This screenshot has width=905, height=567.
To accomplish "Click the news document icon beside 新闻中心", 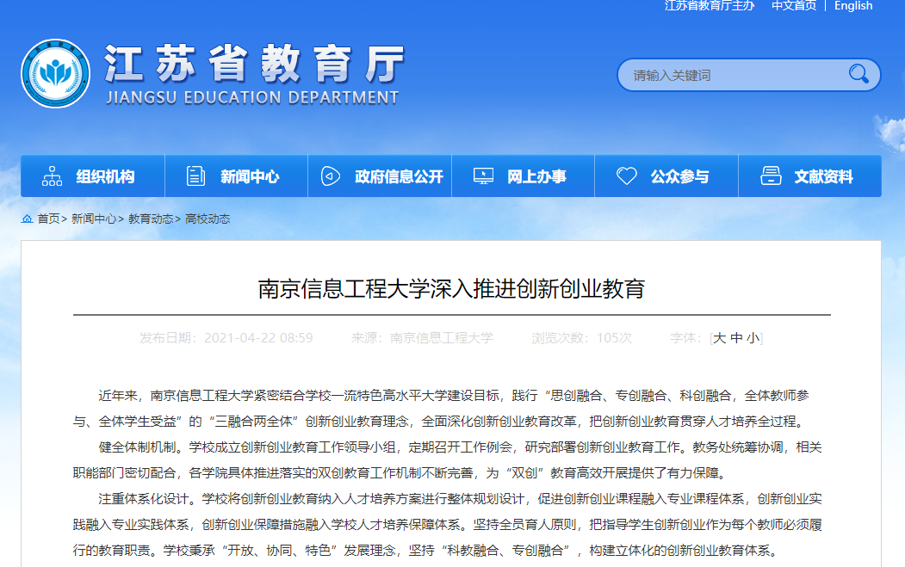I will (195, 175).
